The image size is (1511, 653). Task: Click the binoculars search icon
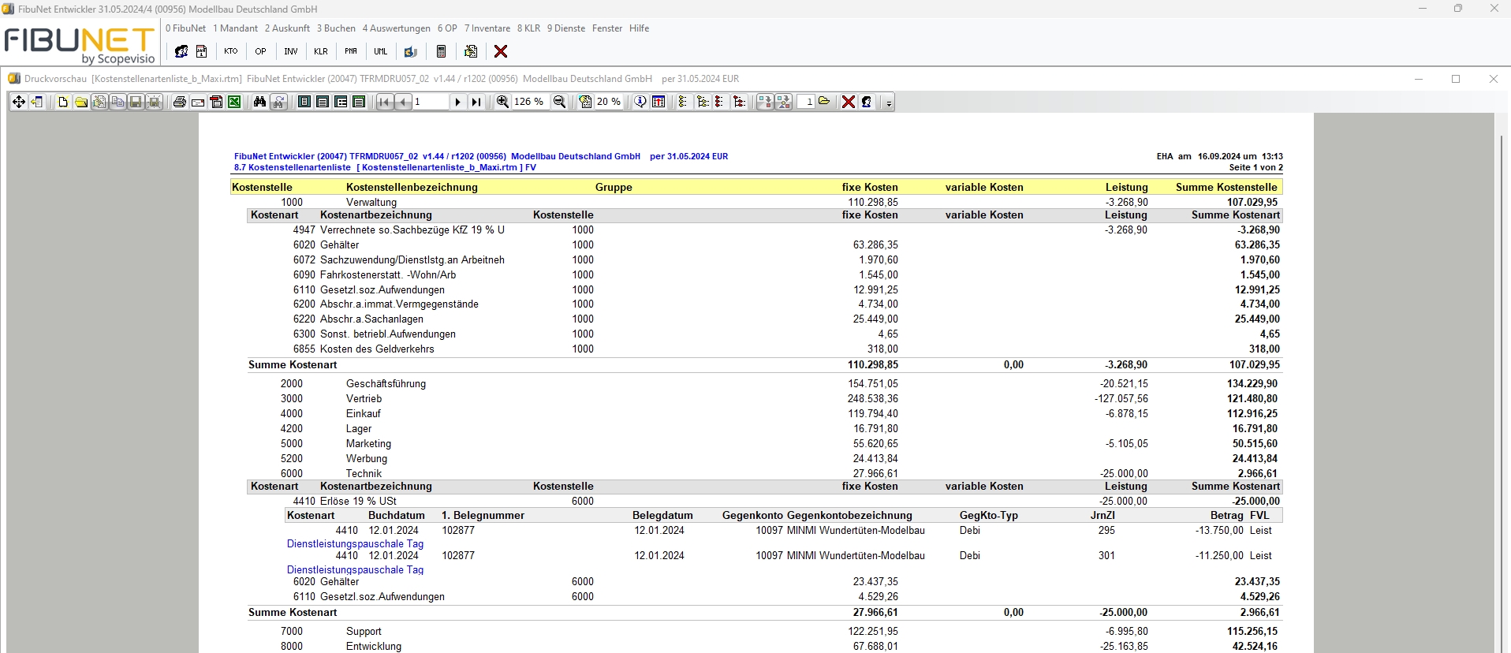click(x=259, y=102)
